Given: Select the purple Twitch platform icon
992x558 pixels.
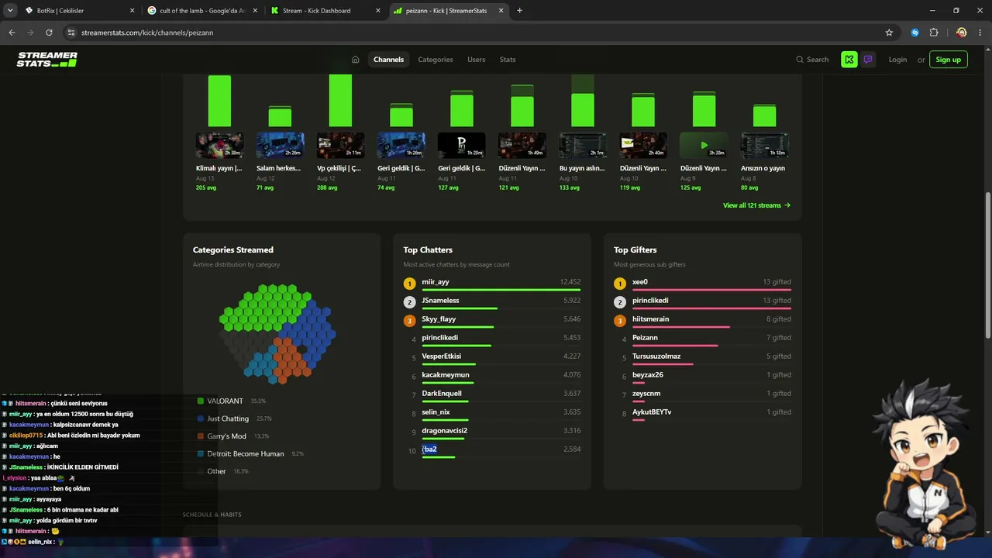Looking at the screenshot, I should click(868, 60).
